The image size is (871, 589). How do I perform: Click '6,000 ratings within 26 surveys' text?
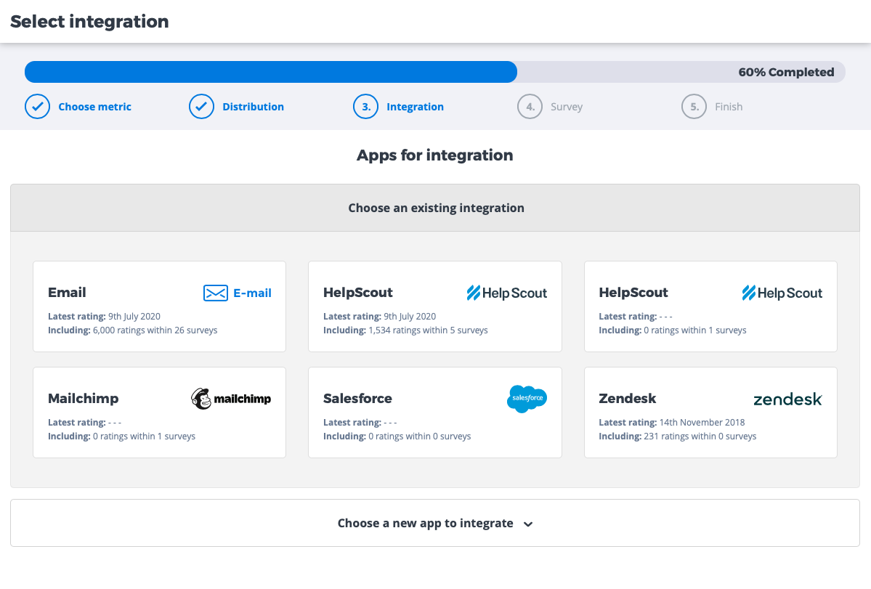click(155, 330)
